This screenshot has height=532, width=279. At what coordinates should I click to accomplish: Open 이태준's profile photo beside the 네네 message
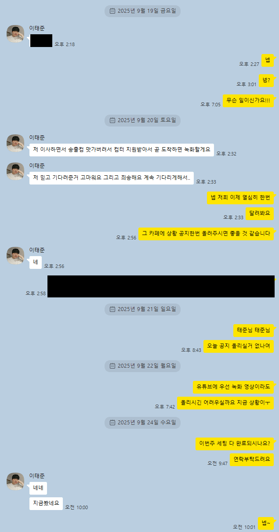pos(15,481)
